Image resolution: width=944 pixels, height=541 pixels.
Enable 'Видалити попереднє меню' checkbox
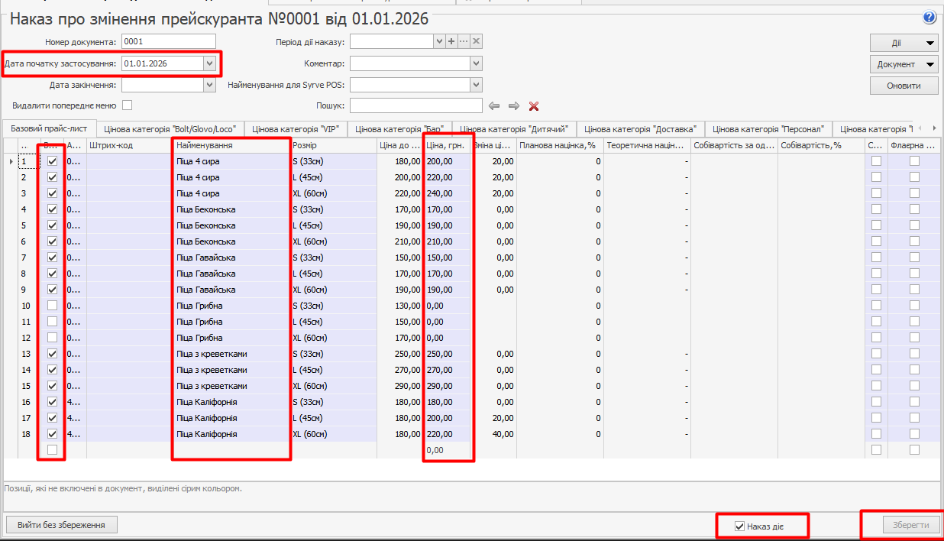128,105
